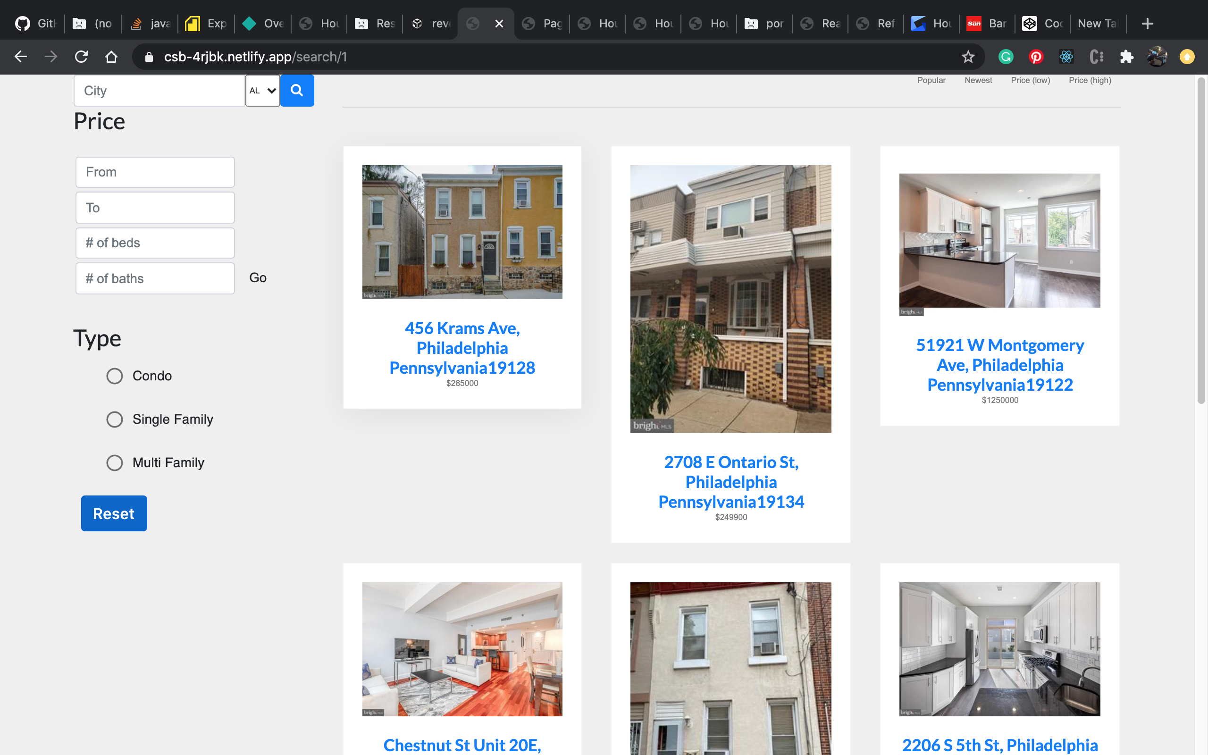Open the AL state dropdown
Screen dimensions: 1208x755
pos(262,91)
